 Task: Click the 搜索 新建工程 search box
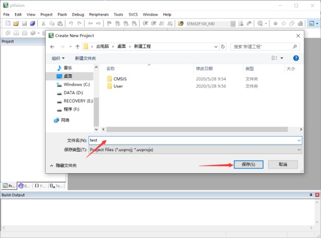(265, 47)
